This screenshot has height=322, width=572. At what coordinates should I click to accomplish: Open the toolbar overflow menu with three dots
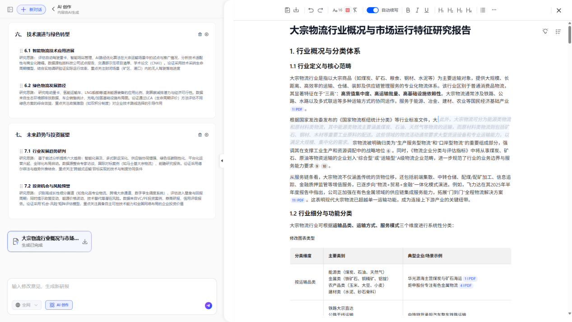493,9
